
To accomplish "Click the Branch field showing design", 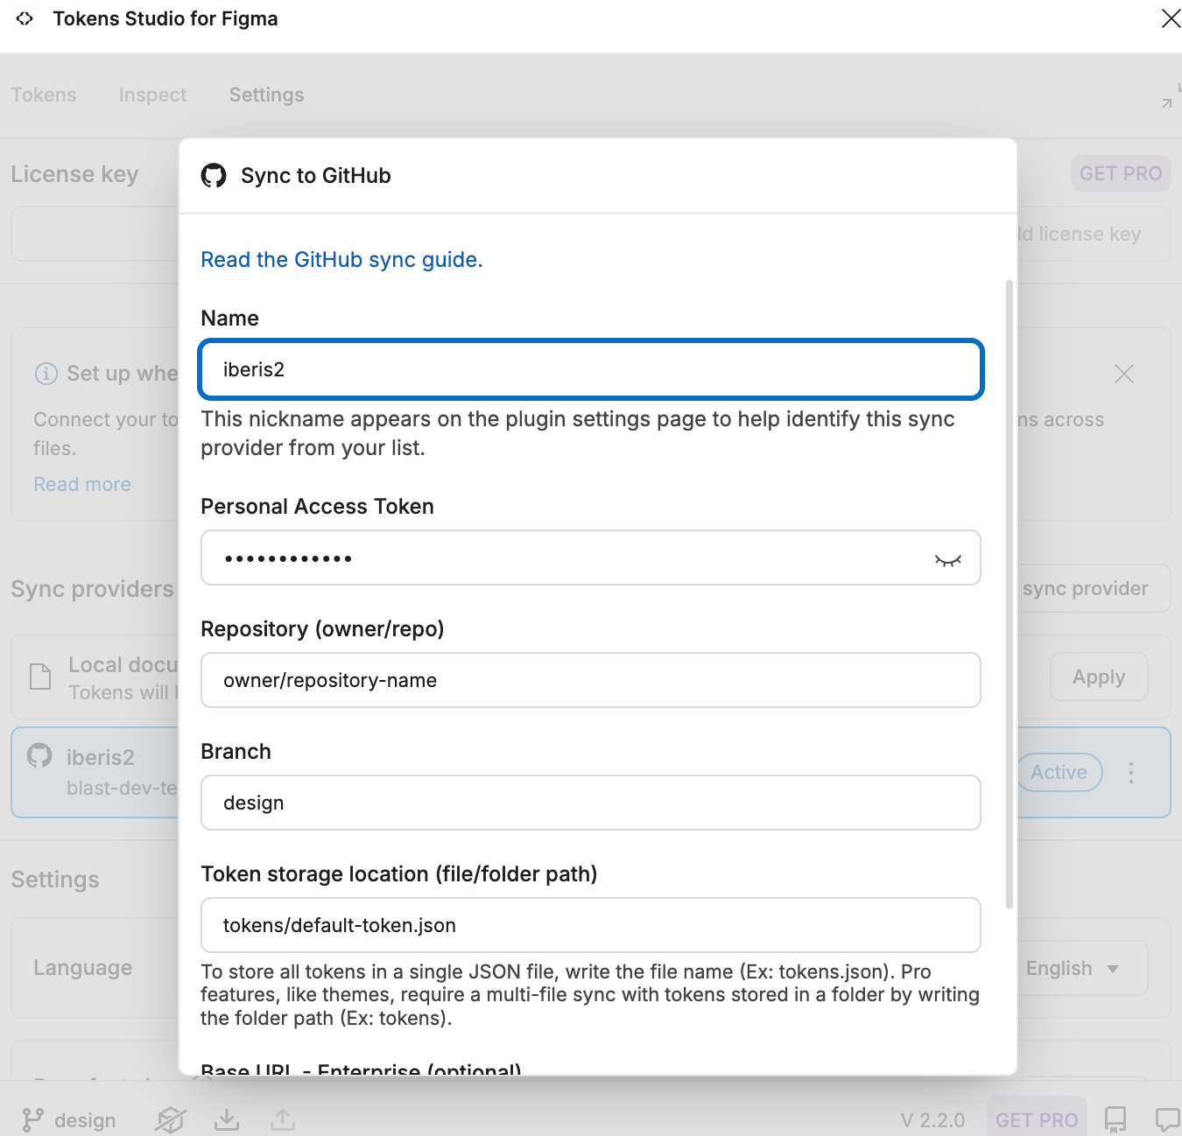I will pyautogui.click(x=591, y=803).
